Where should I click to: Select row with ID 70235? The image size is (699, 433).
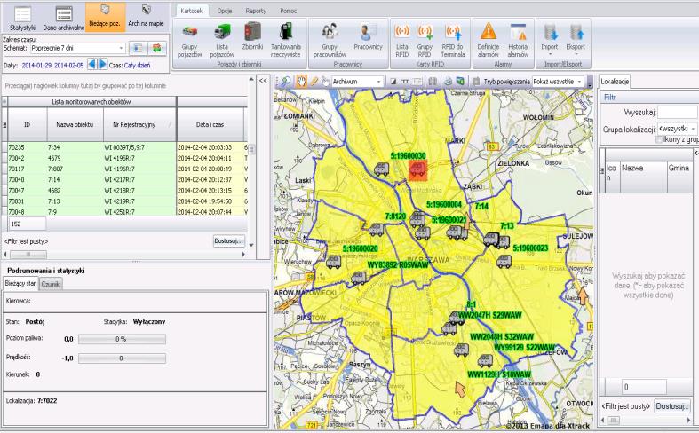coord(125,147)
